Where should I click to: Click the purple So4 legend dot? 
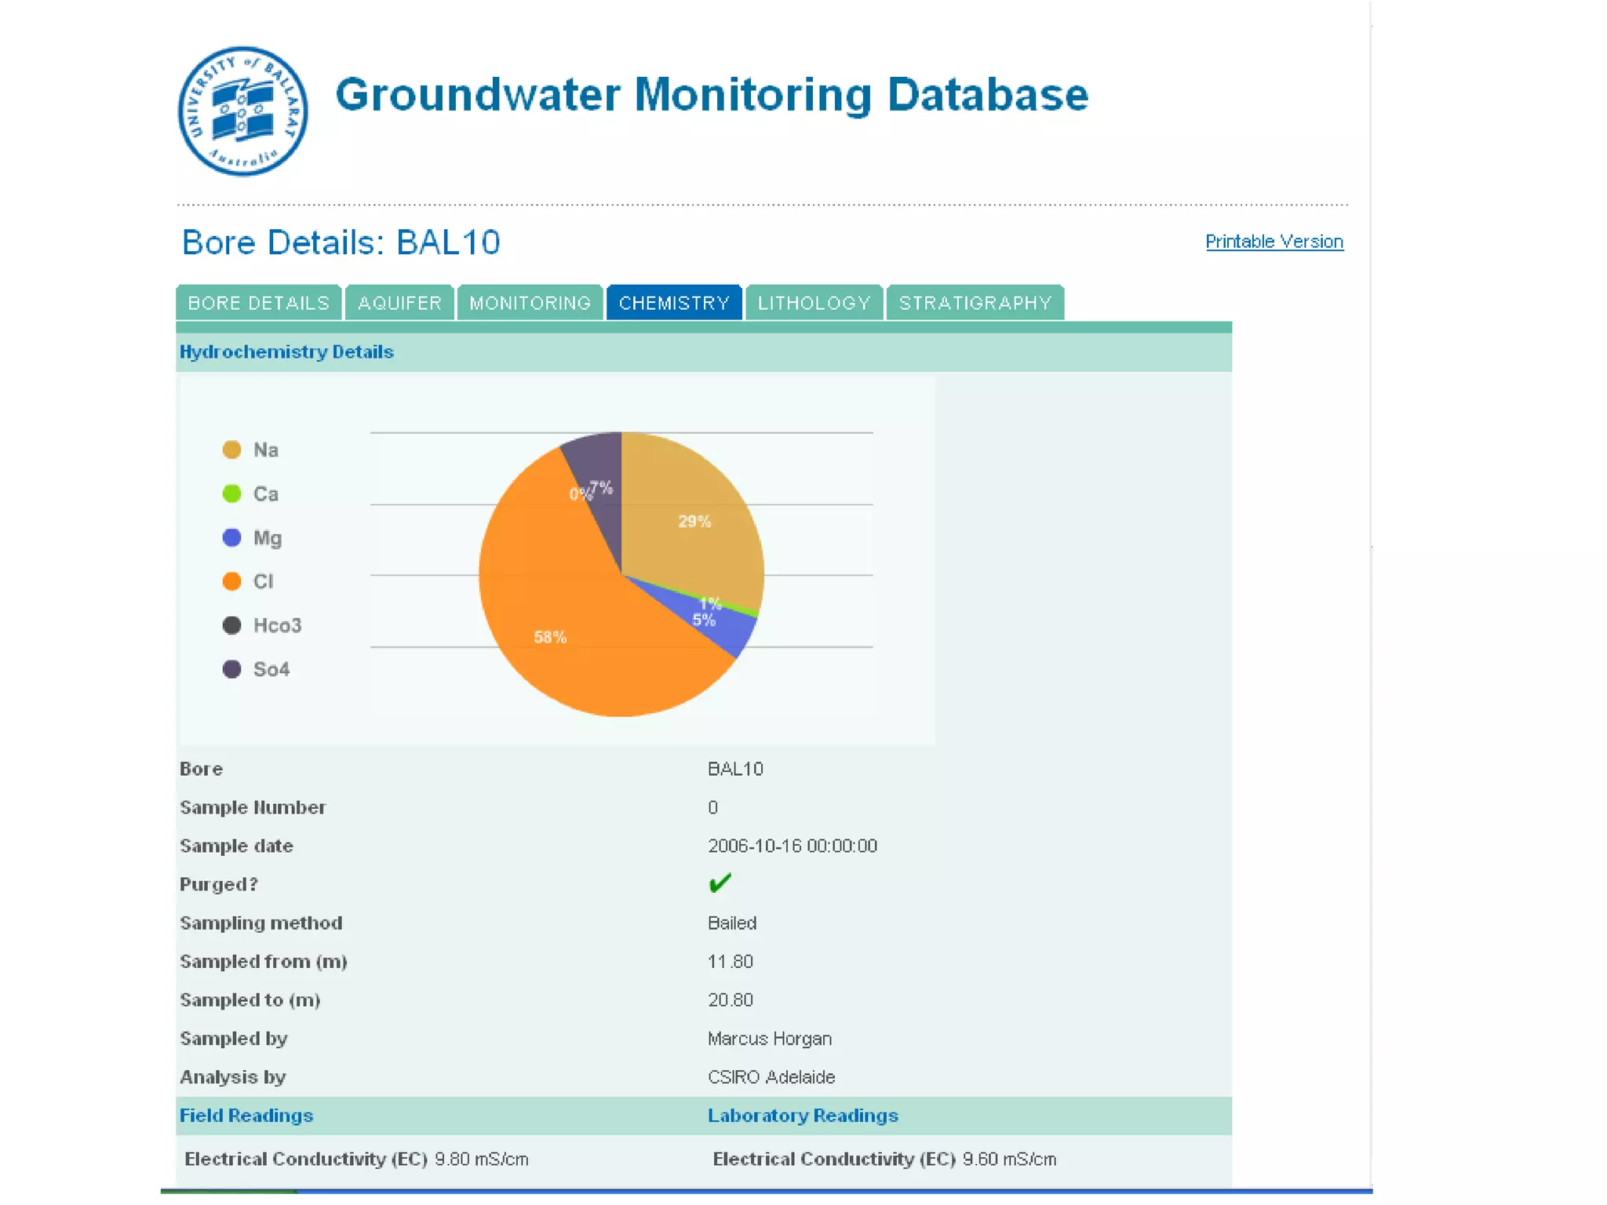coord(231,669)
